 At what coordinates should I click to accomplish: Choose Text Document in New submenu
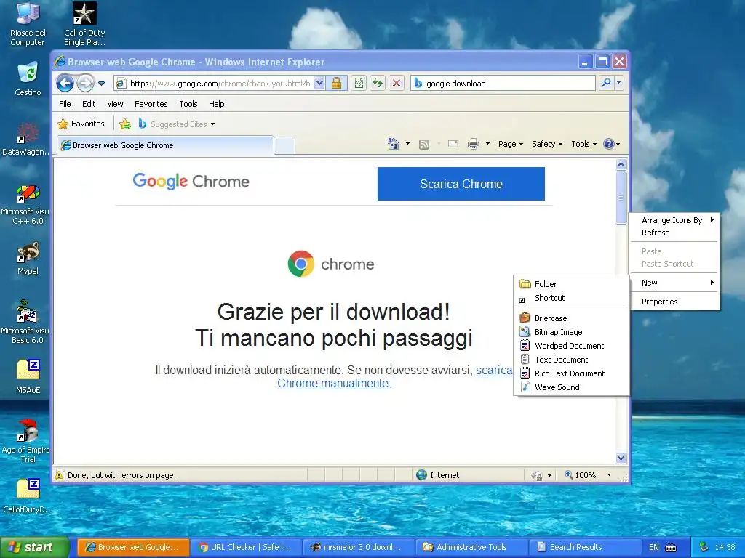pos(572,360)
